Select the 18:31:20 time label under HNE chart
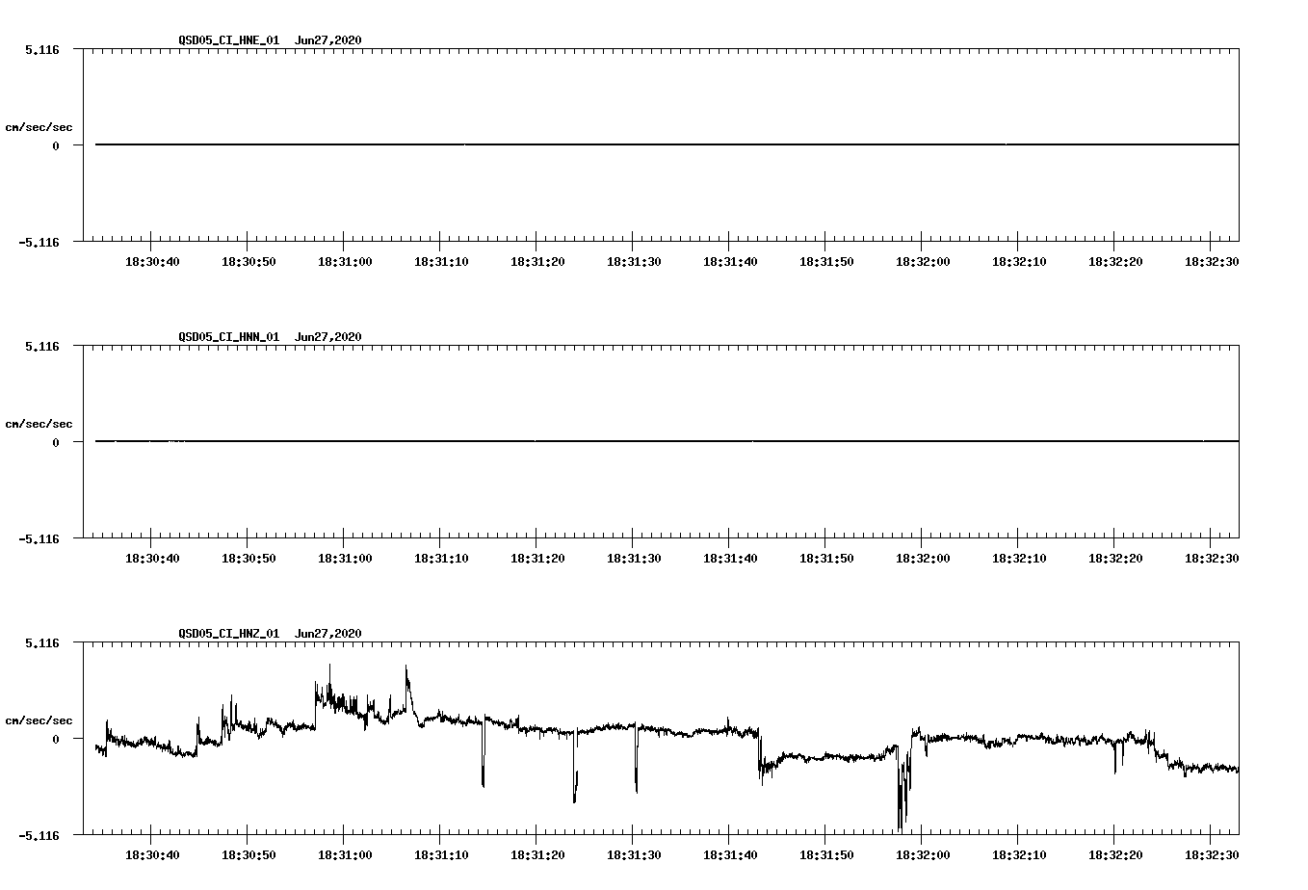The image size is (1308, 890). [x=537, y=262]
